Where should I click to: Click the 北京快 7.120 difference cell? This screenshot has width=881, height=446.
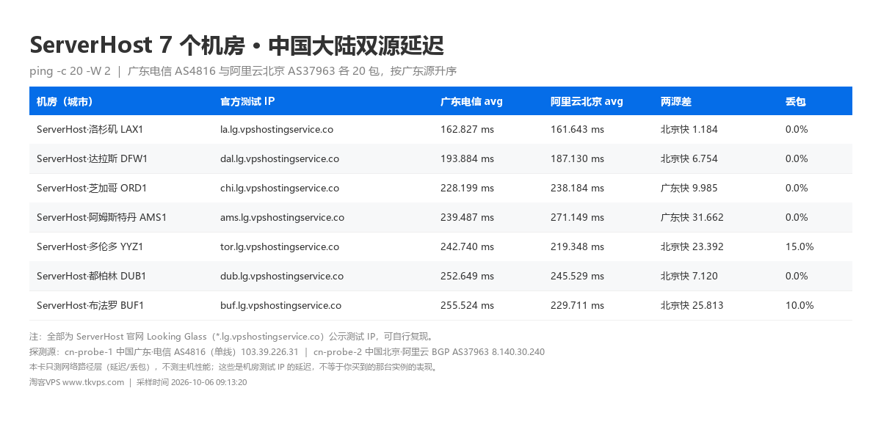tap(689, 276)
